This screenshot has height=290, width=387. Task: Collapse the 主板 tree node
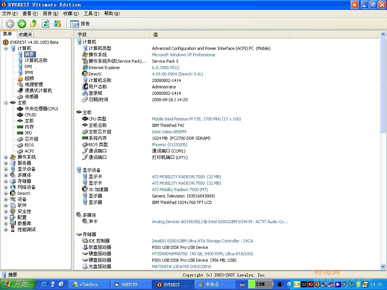pyautogui.click(x=6, y=103)
